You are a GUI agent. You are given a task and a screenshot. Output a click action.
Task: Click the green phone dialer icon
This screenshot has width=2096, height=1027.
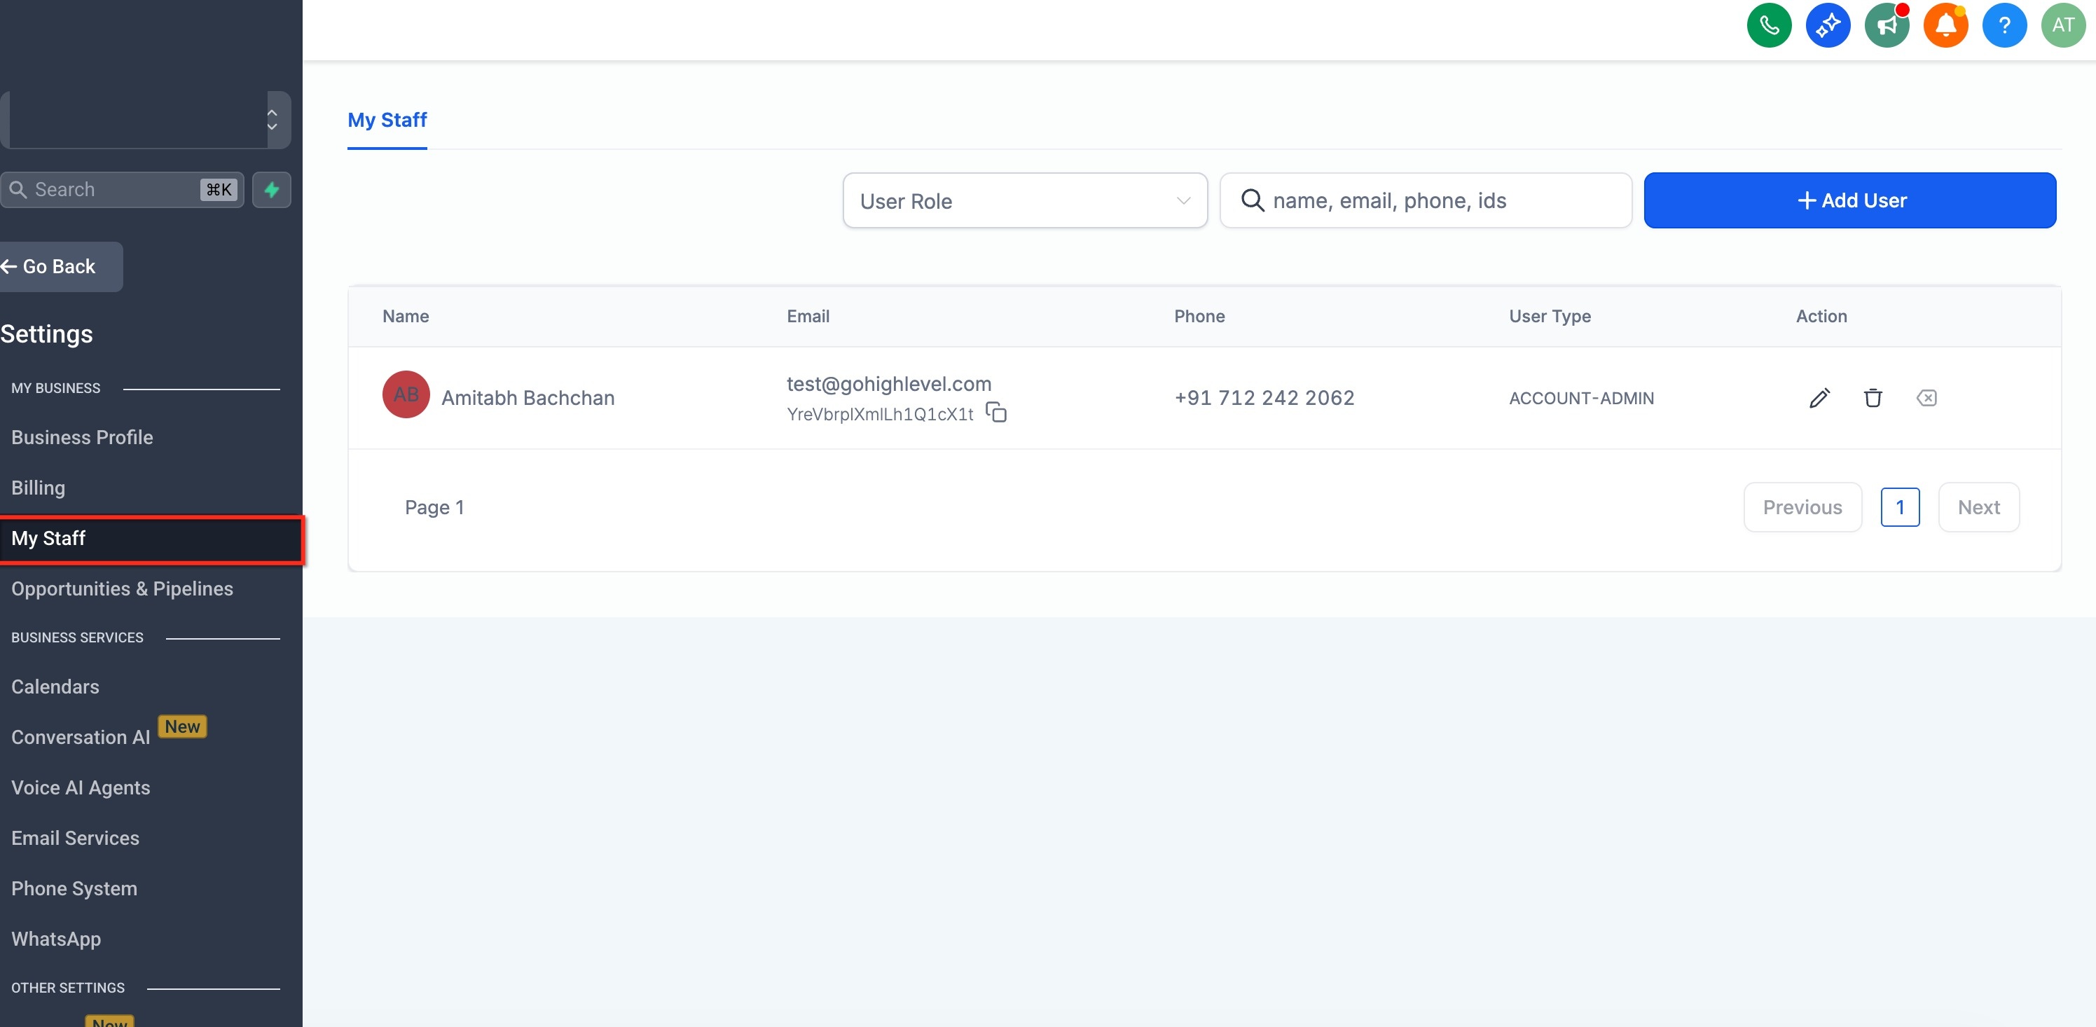1769,25
